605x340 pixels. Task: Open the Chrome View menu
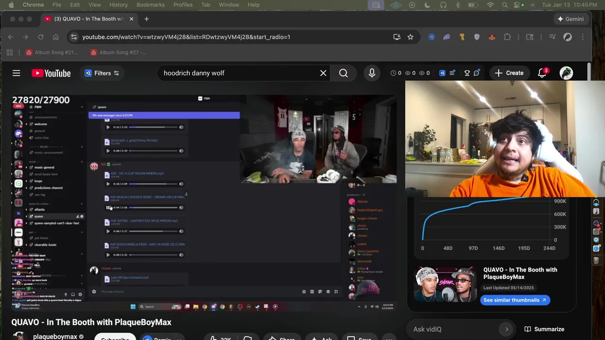pyautogui.click(x=95, y=5)
